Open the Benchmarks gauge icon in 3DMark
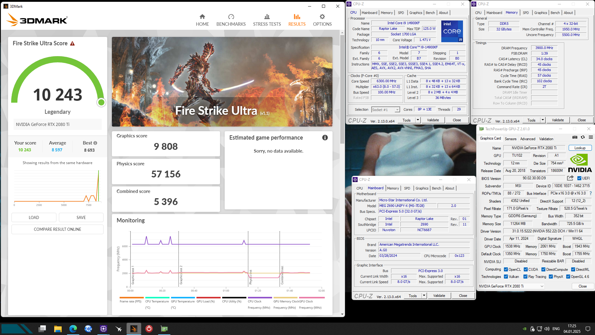595x335 pixels. pos(231,17)
